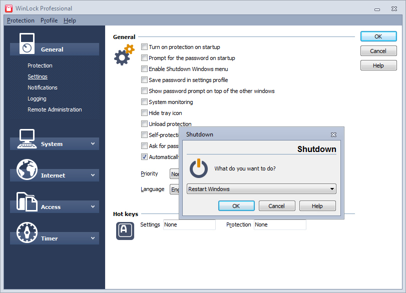The image size is (406, 293).
Task: Expand the System sidebar section chevron
Action: 93,144
